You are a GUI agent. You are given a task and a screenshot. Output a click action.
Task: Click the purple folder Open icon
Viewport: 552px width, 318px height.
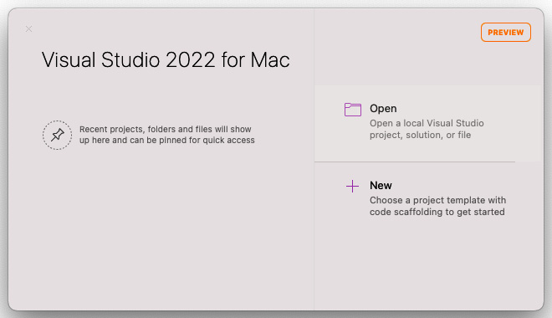point(353,110)
